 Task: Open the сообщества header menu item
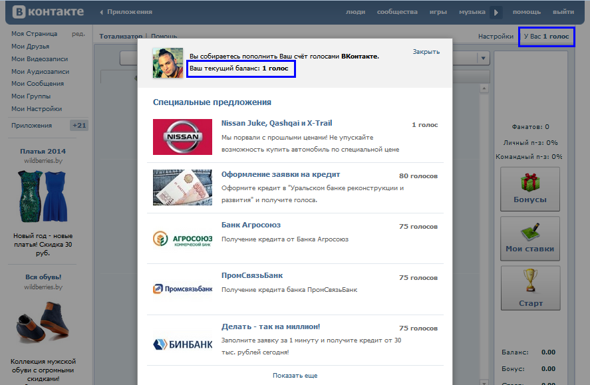click(x=397, y=12)
